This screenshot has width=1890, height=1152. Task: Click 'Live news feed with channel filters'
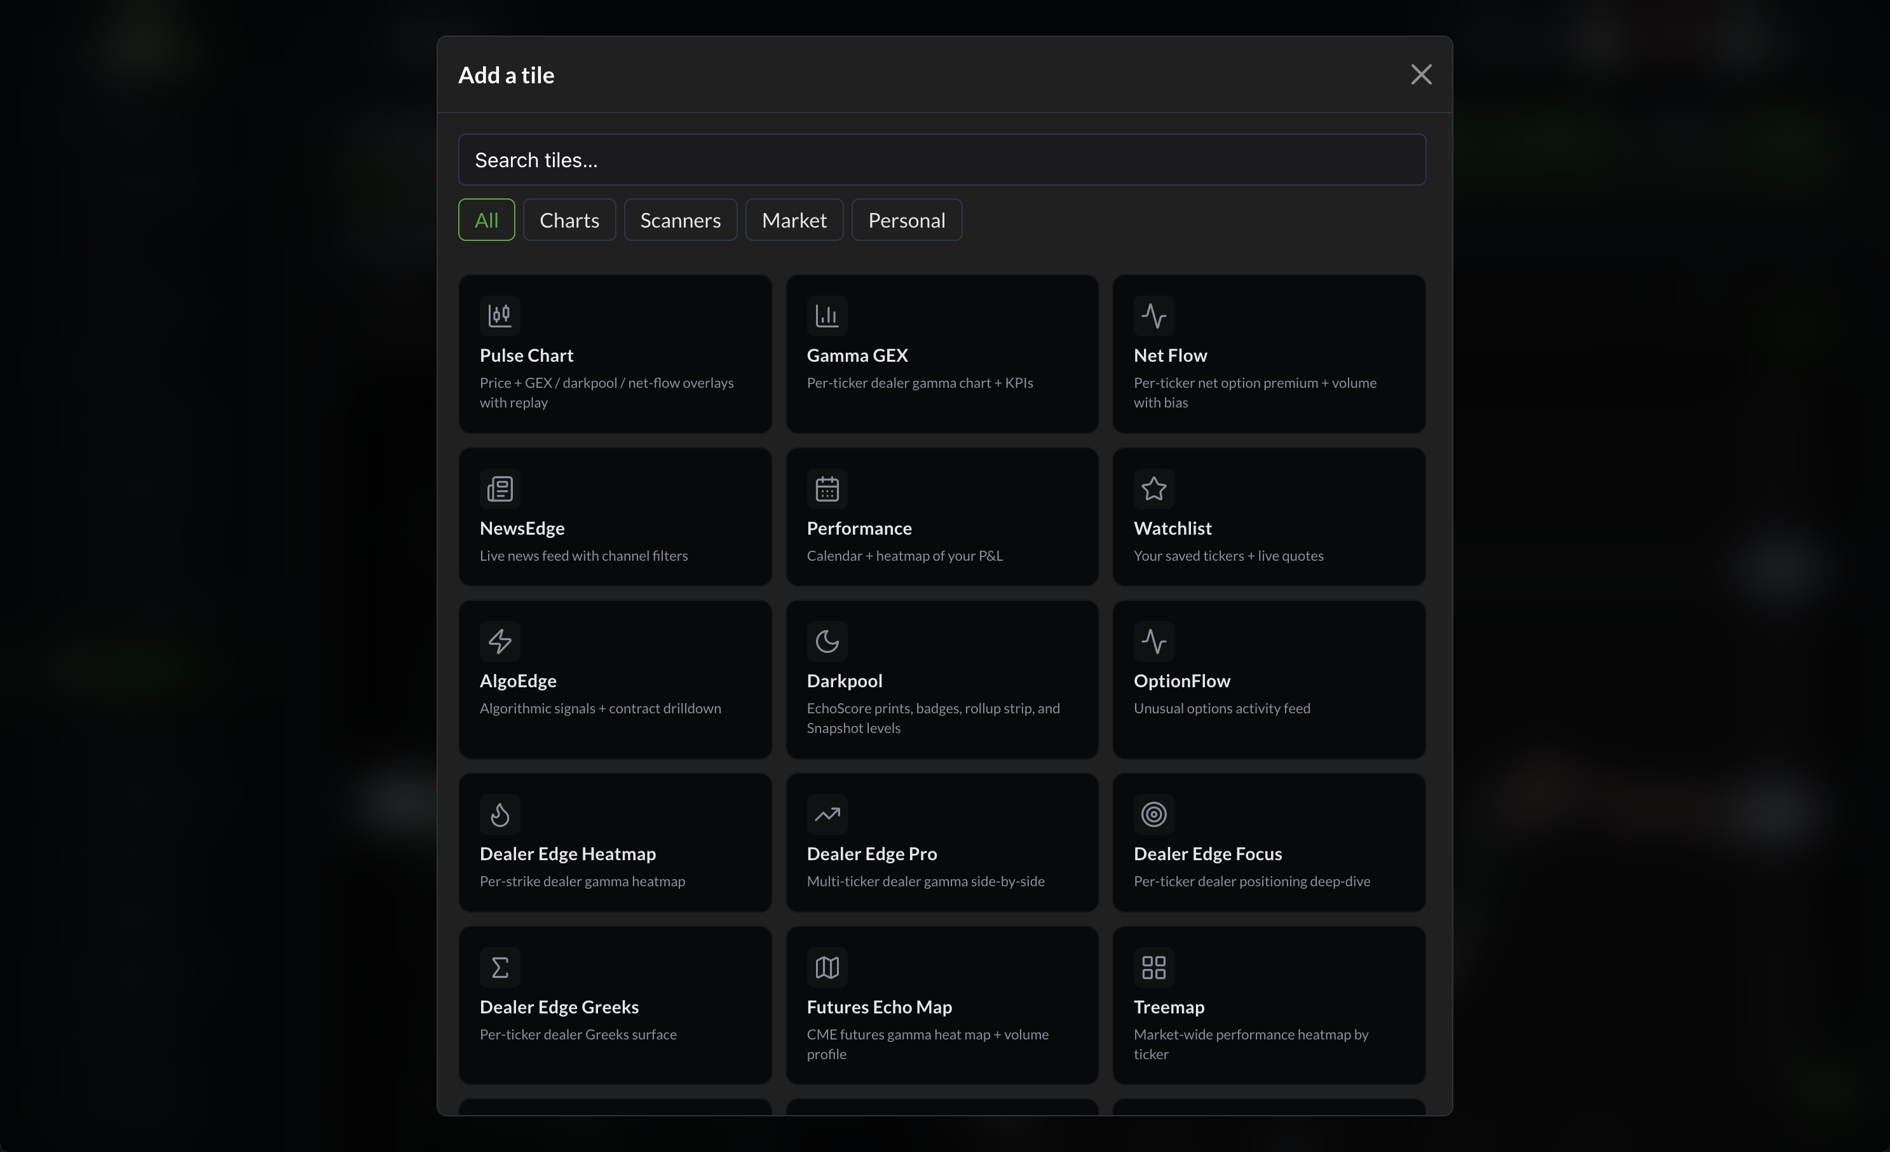(x=584, y=556)
